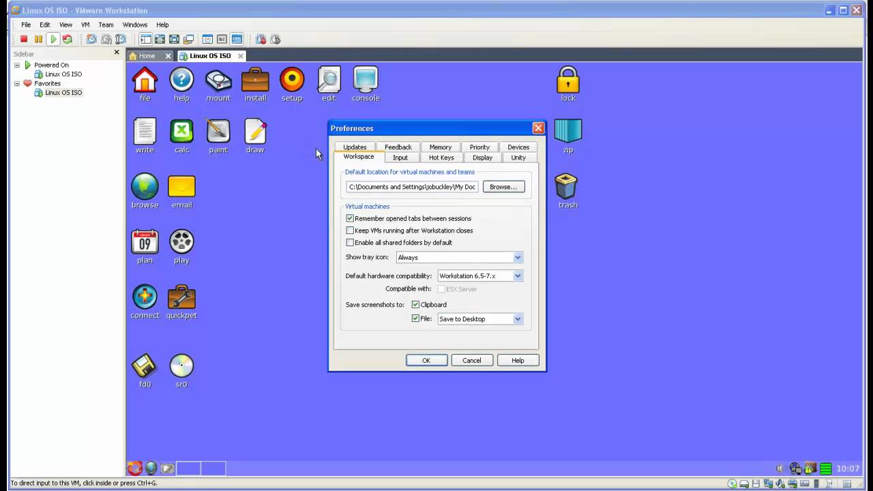Click the 'sr0' CD drive icon
873x491 pixels.
[x=181, y=371]
